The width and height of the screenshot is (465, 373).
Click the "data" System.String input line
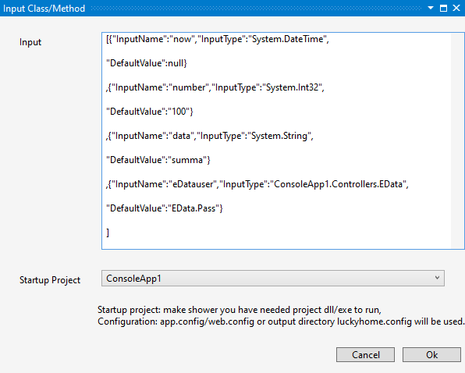[210, 136]
